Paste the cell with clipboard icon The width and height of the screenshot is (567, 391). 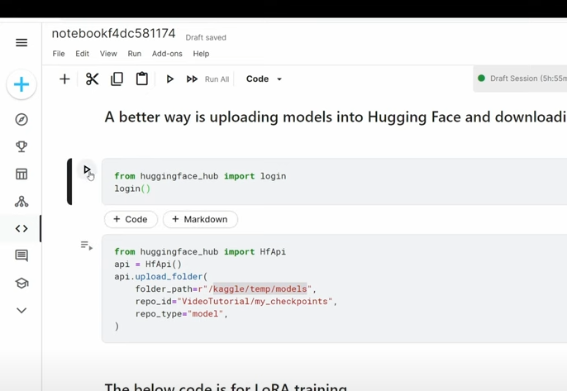coord(142,79)
